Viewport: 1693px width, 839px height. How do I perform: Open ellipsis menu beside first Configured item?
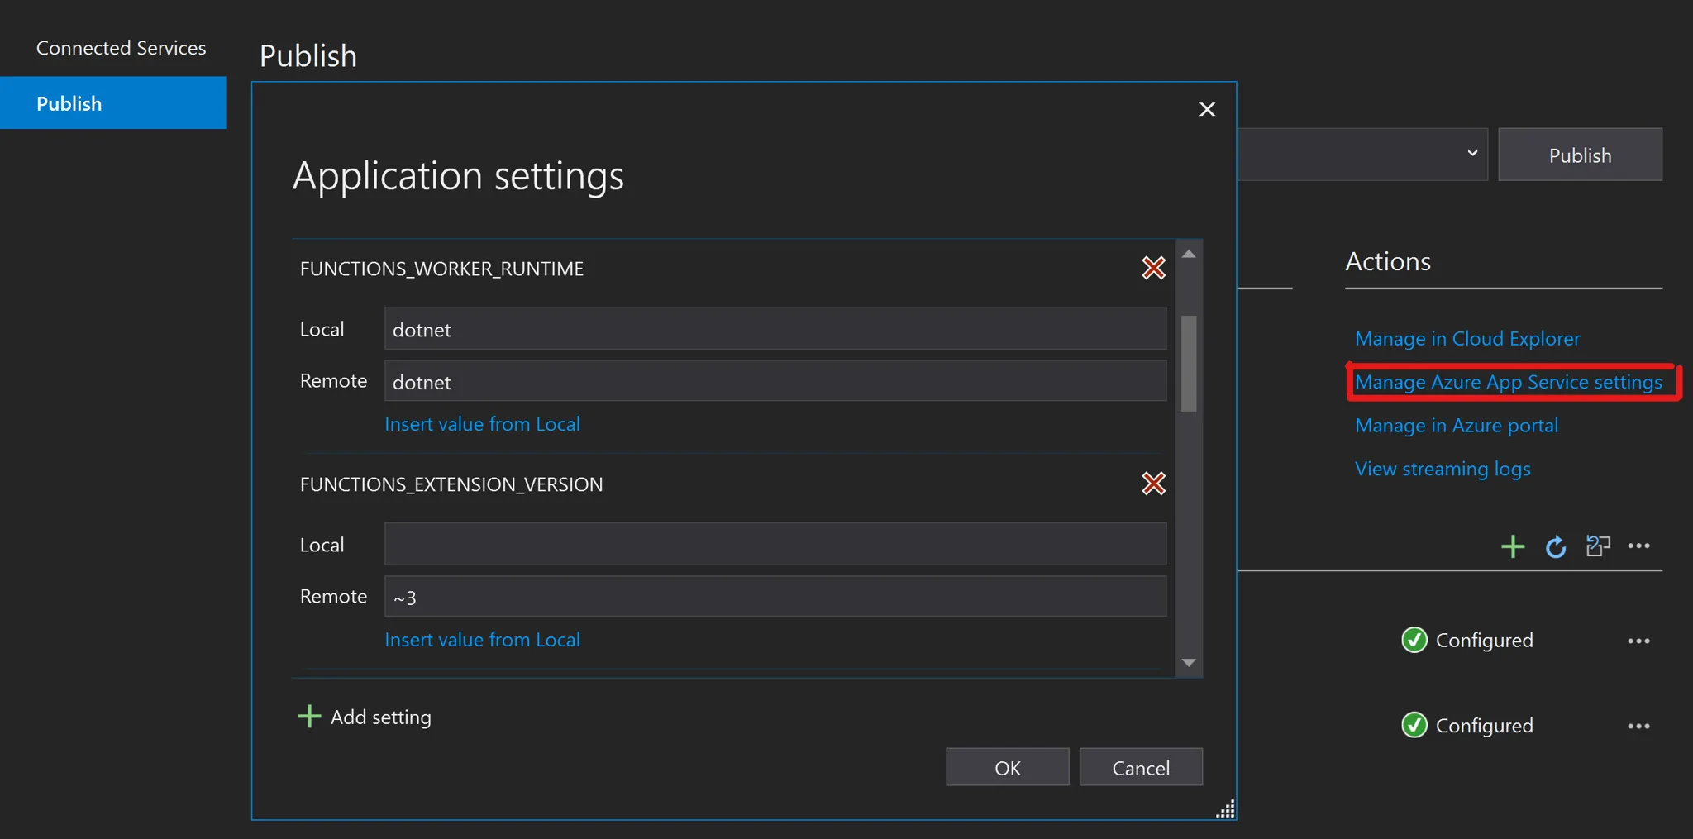[1639, 641]
